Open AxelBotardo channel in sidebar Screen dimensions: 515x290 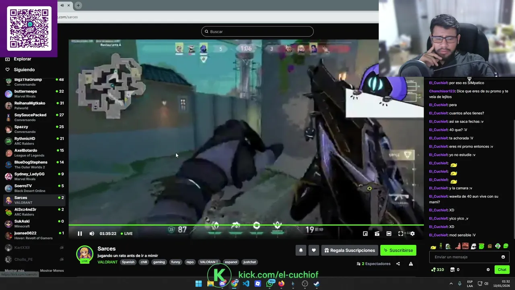[x=34, y=153]
